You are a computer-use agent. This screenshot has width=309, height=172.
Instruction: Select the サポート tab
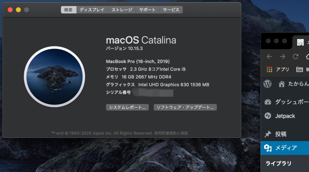[x=147, y=10]
